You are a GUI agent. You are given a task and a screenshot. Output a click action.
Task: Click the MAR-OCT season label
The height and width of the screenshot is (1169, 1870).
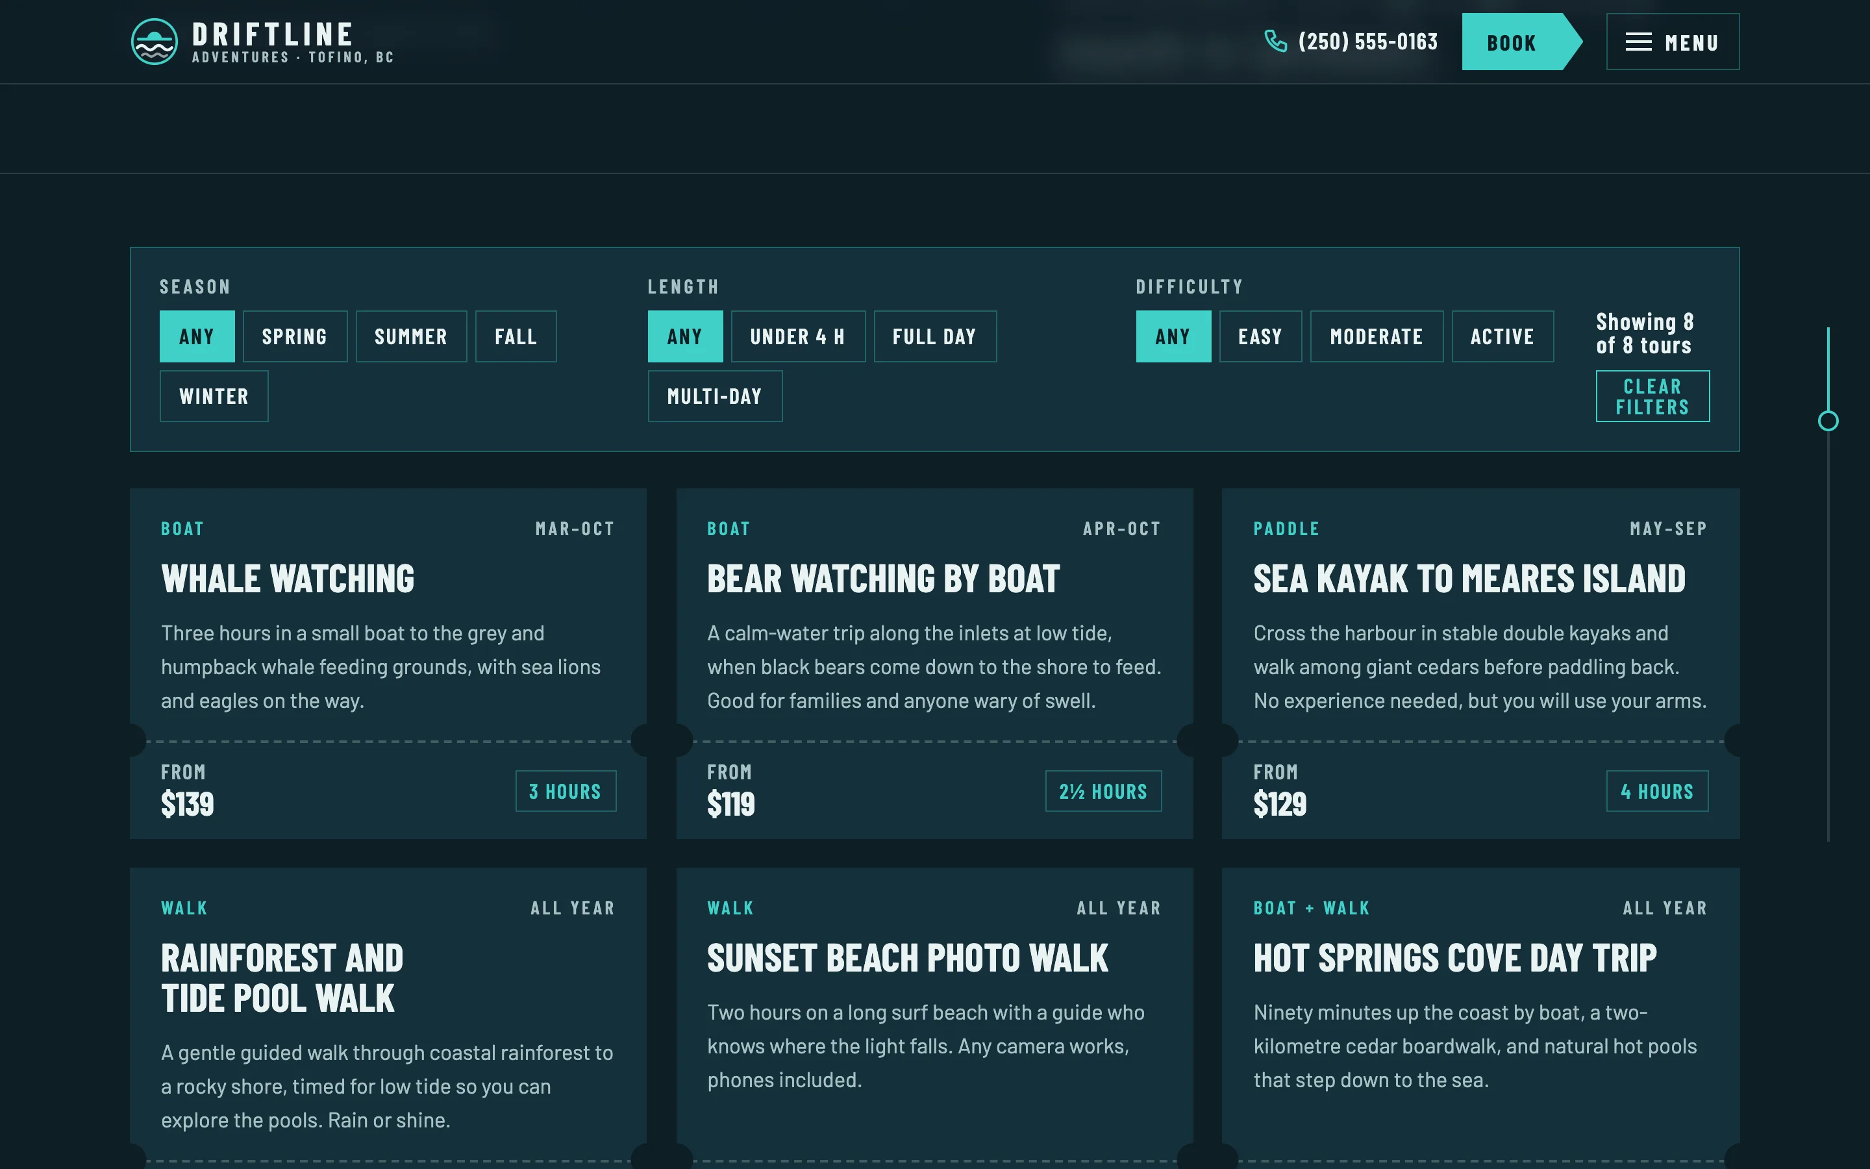pyautogui.click(x=575, y=529)
